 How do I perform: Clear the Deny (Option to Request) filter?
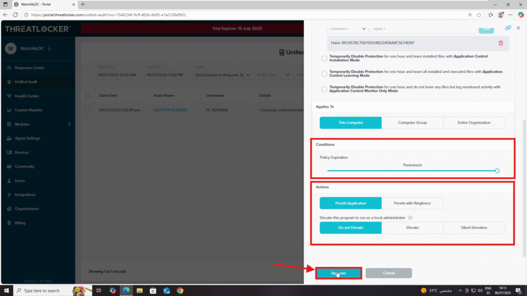click(242, 75)
